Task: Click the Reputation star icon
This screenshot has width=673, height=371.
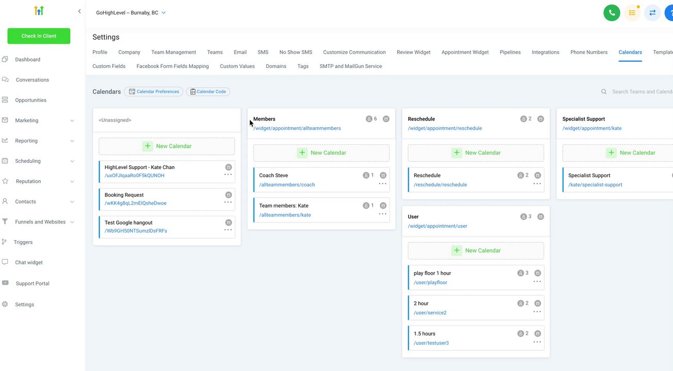Action: [x=5, y=181]
